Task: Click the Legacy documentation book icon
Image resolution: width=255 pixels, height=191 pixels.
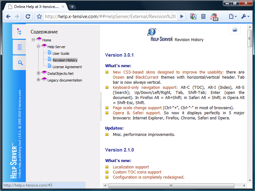Action: click(x=44, y=79)
